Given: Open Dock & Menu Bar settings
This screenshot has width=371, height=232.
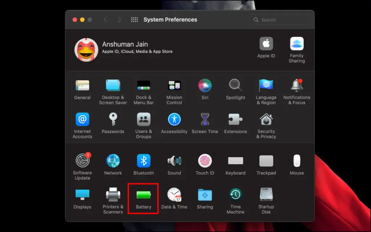Looking at the screenshot, I should [143, 85].
